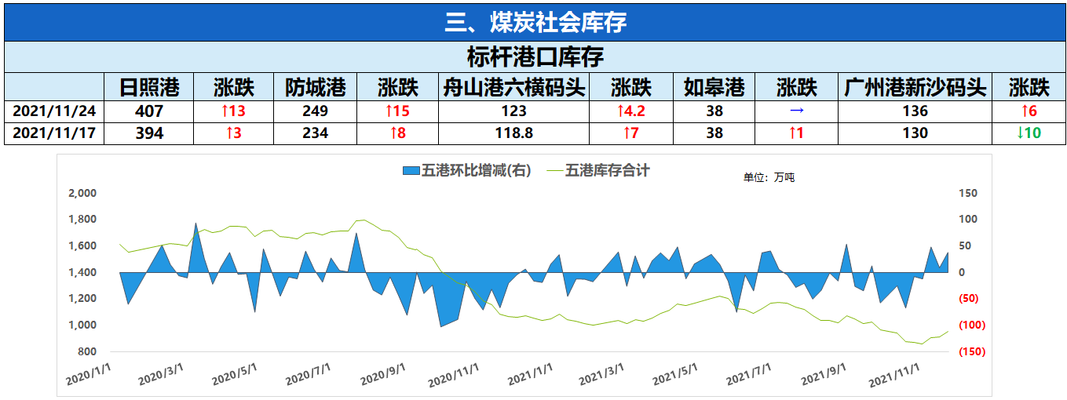Click the 日照港 value 407

click(149, 111)
